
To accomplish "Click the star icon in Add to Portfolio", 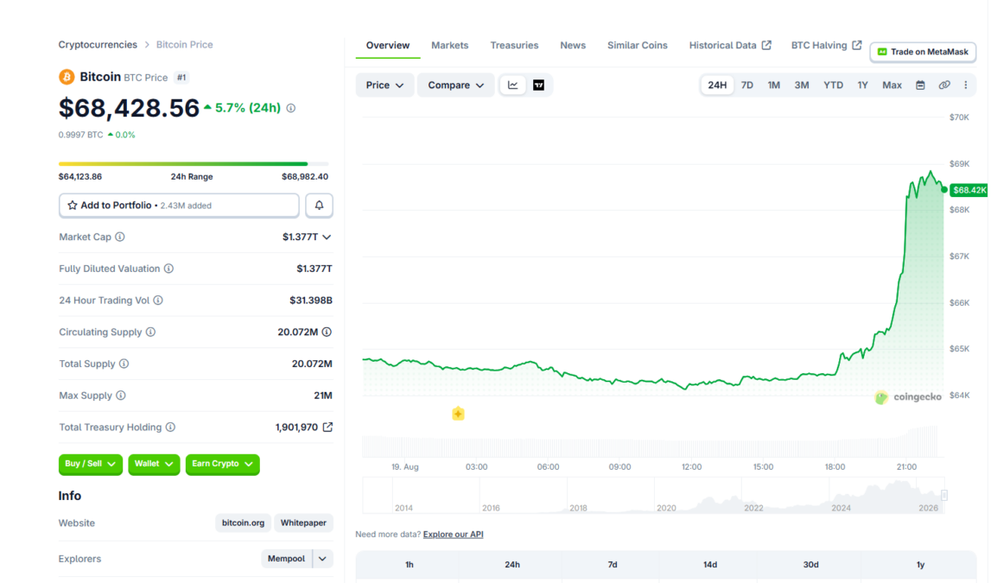I will pyautogui.click(x=73, y=206).
